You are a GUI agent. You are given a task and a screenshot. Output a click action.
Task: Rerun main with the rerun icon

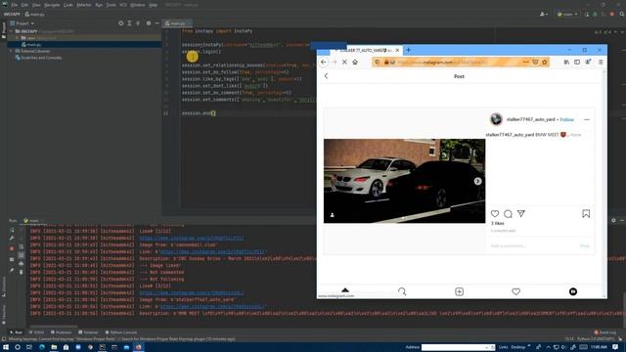point(12,231)
